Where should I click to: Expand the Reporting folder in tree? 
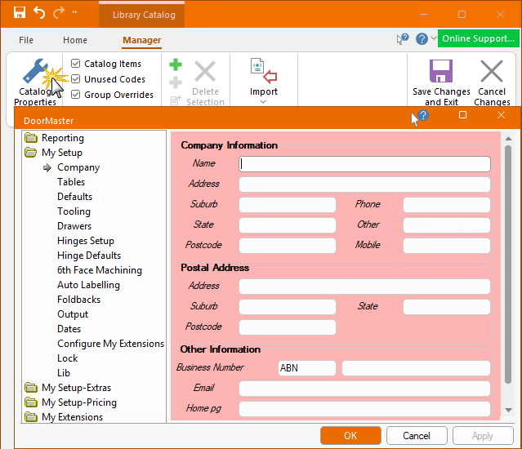(x=31, y=138)
